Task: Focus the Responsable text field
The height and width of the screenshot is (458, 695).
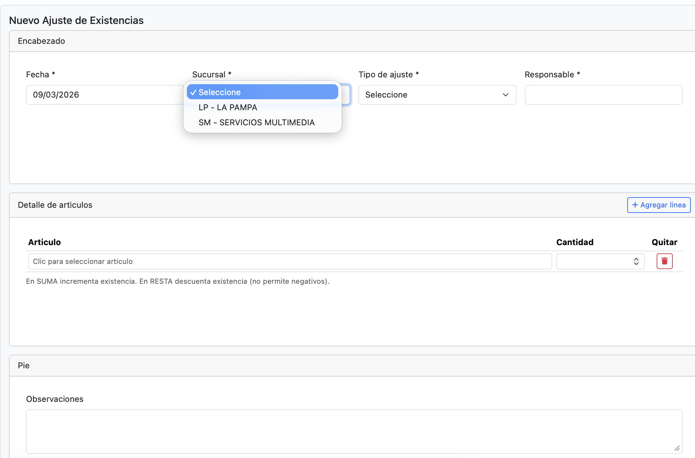Action: [x=603, y=95]
